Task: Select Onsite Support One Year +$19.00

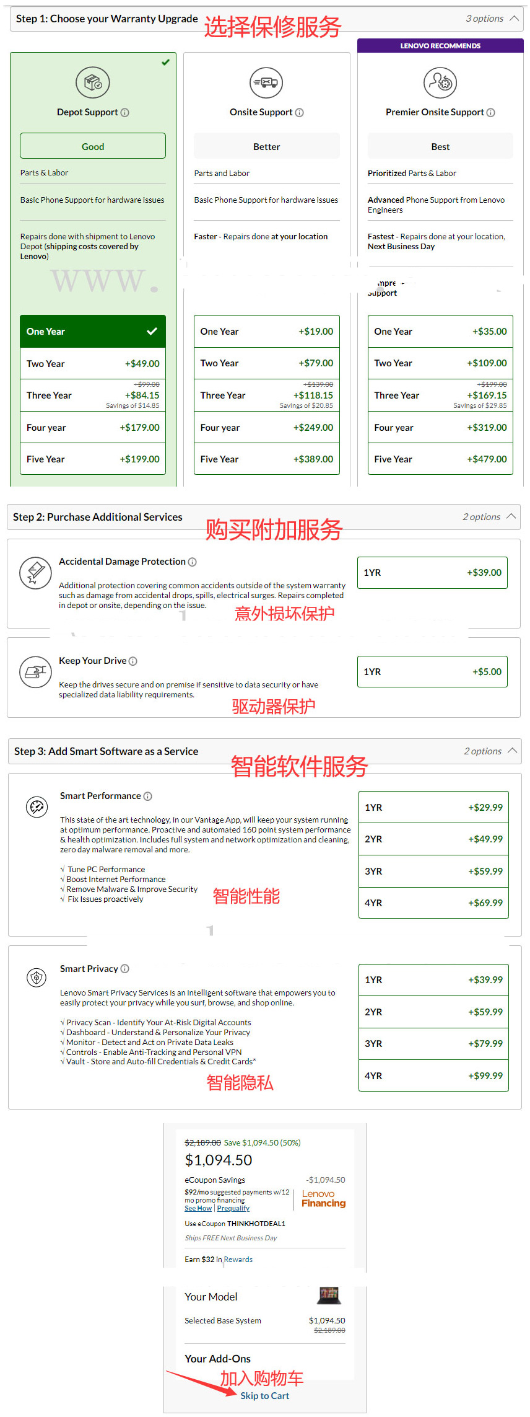Action: (x=267, y=332)
